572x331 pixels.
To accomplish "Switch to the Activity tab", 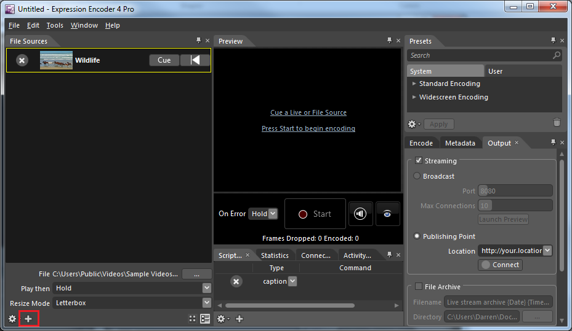I will click(x=357, y=255).
